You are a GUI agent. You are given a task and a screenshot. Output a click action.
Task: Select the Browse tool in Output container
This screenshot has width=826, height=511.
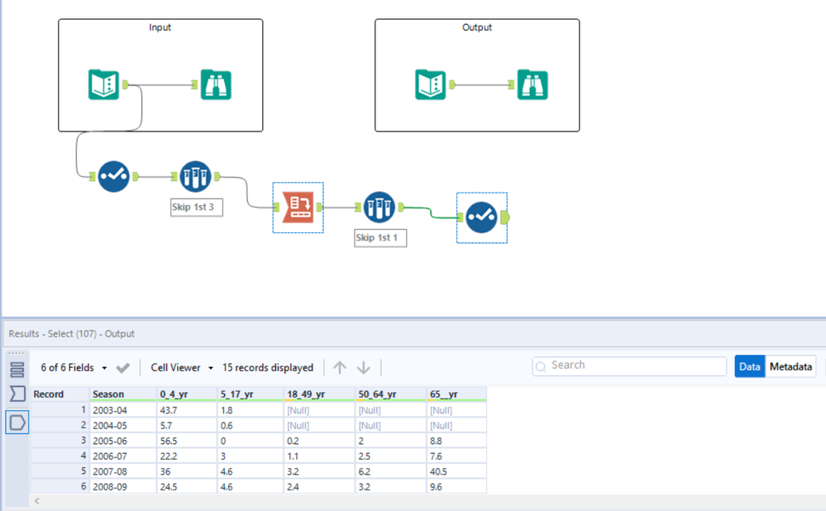tap(532, 84)
